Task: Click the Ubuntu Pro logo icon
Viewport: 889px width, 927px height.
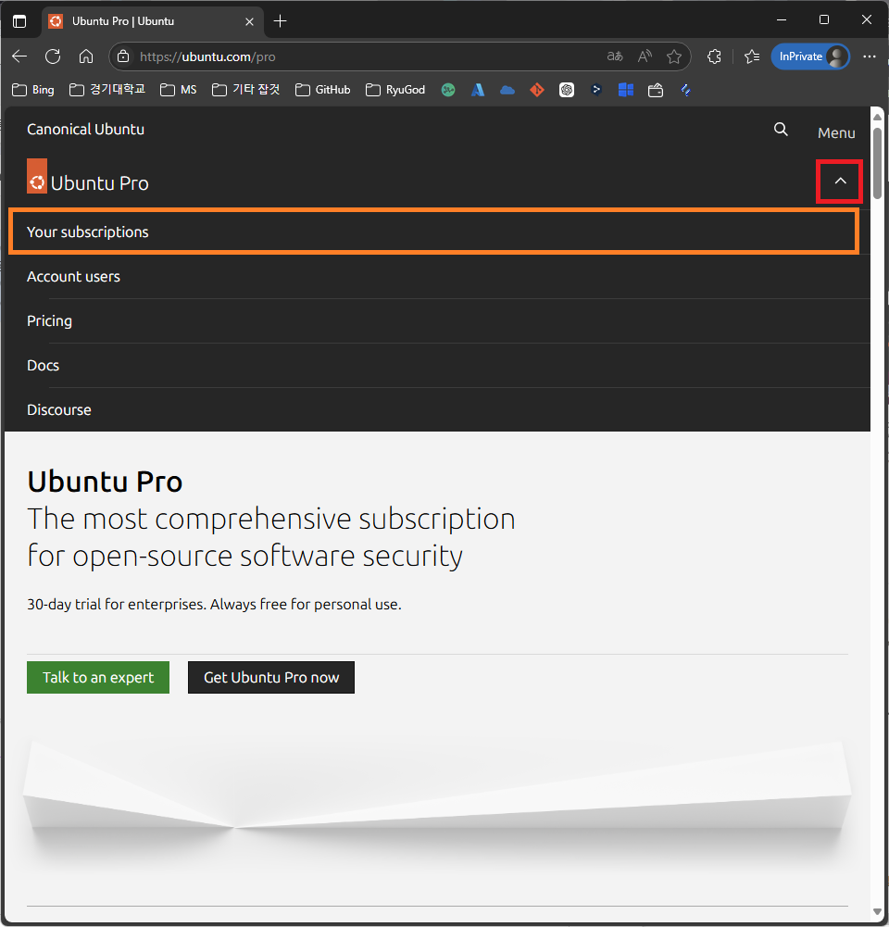Action: (37, 176)
